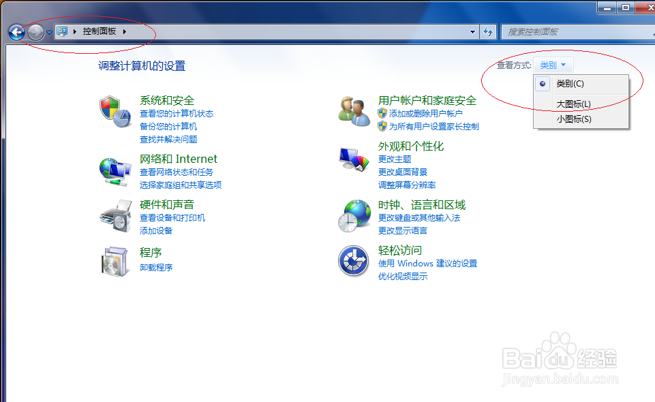Viewport: 655px width, 402px height.
Task: Choose 大图标(L) from the view menu
Action: 581,104
